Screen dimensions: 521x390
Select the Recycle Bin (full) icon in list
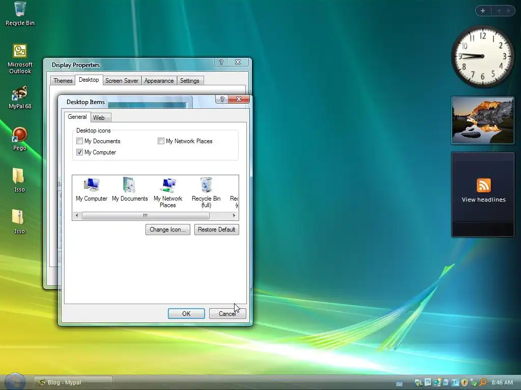click(x=206, y=192)
